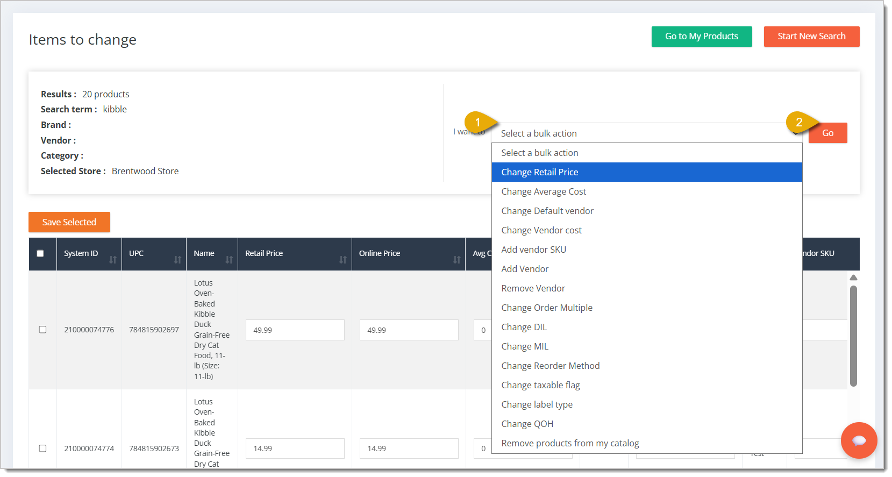Sort table by Retail Price arrows
Image resolution: width=892 pixels, height=477 pixels.
point(343,260)
